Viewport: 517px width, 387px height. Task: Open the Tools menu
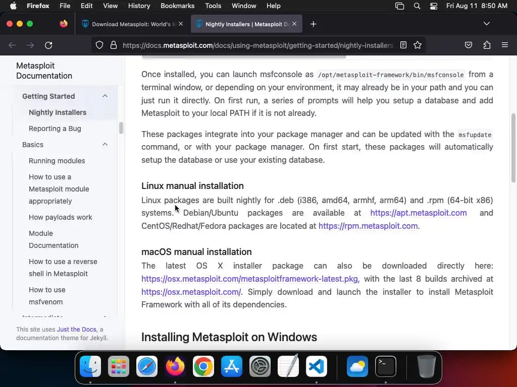(x=213, y=6)
